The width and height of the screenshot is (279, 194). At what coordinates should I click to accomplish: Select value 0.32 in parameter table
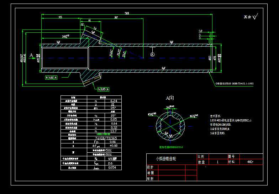click(x=114, y=127)
